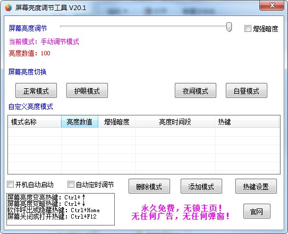
Task: Enable the 增强暗度 checkbox
Action: point(248,29)
